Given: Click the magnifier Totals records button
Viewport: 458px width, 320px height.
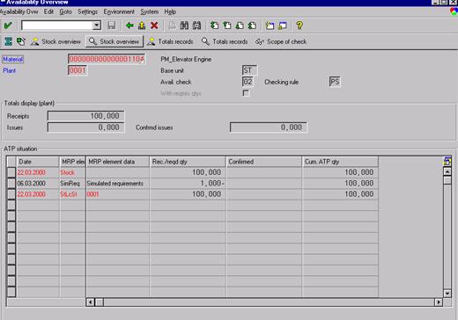Looking at the screenshot, I should click(x=225, y=41).
